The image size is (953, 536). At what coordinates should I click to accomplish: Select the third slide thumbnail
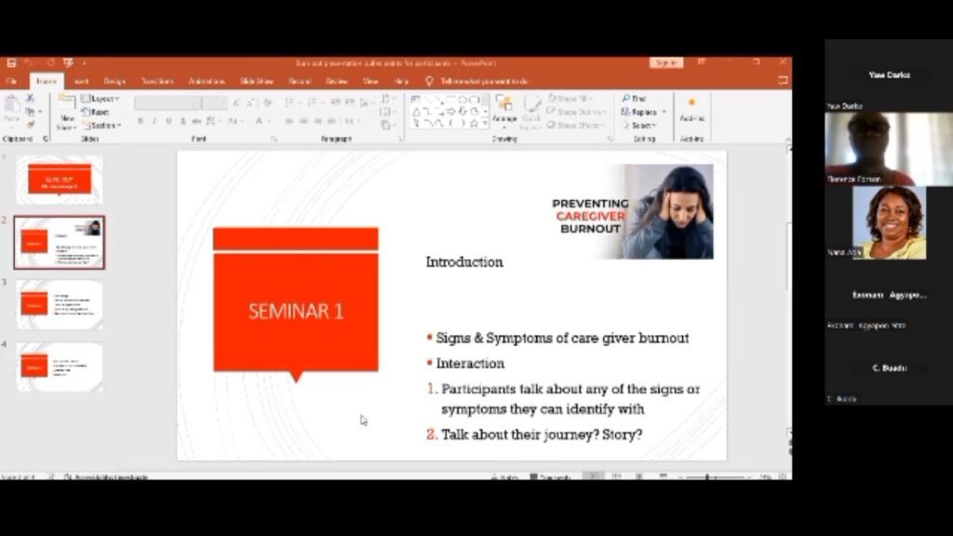(x=60, y=303)
